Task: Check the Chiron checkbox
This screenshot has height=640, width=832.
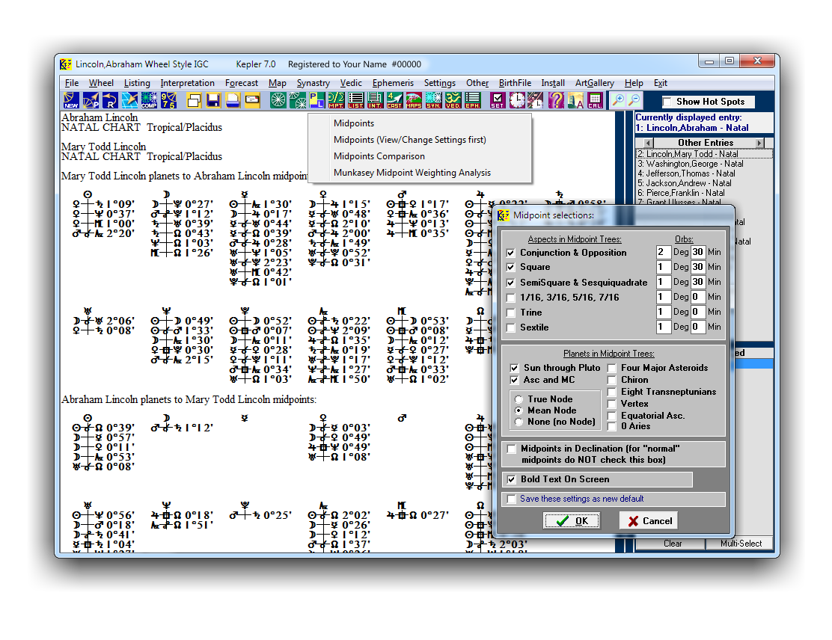Action: (612, 380)
